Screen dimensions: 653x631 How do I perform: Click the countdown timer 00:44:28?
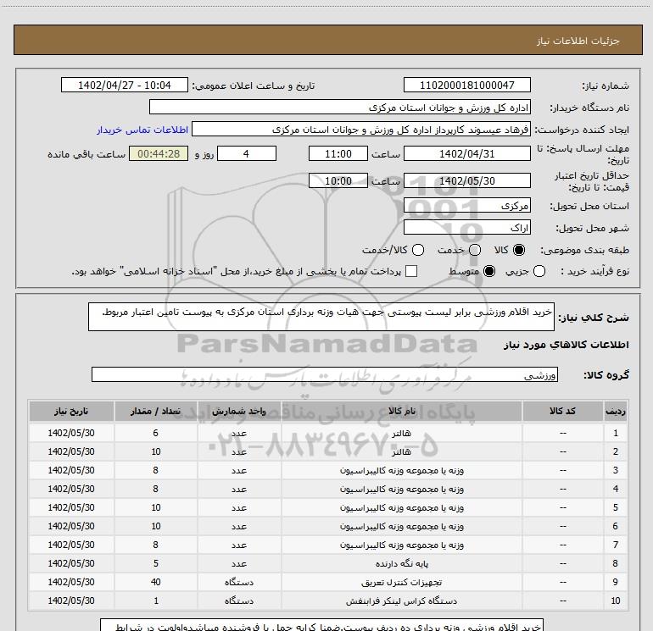159,153
